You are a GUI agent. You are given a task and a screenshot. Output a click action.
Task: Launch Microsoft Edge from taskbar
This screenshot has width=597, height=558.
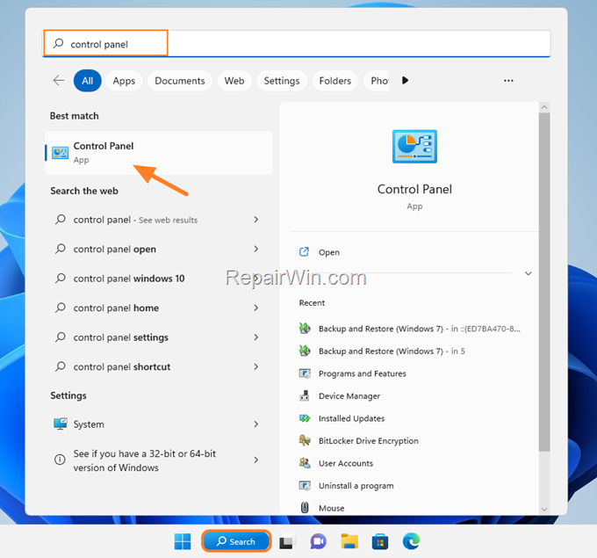(x=411, y=541)
